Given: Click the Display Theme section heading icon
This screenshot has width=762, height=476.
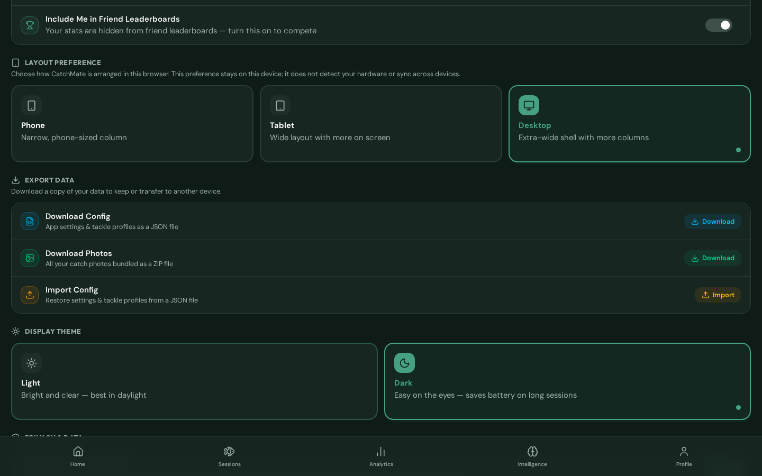Looking at the screenshot, I should (x=16, y=332).
